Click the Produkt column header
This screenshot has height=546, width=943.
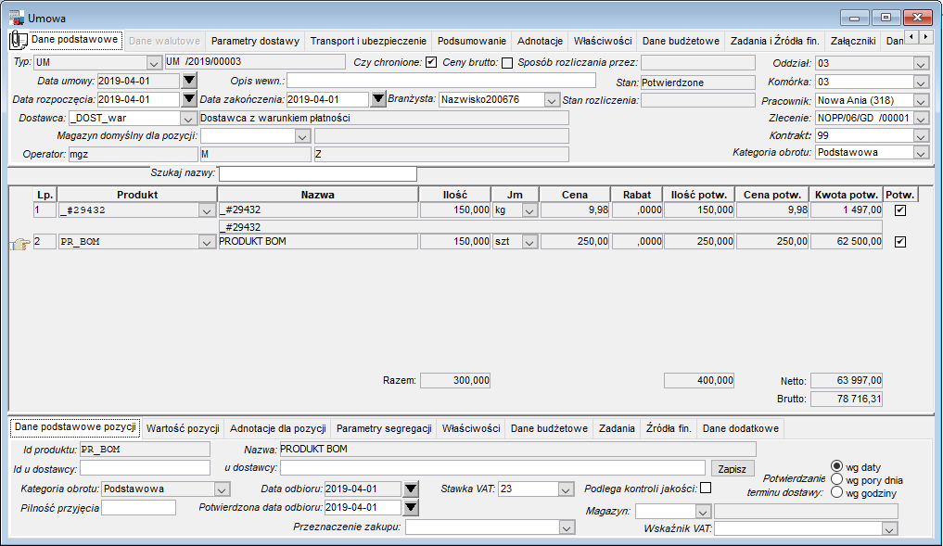pyautogui.click(x=137, y=195)
